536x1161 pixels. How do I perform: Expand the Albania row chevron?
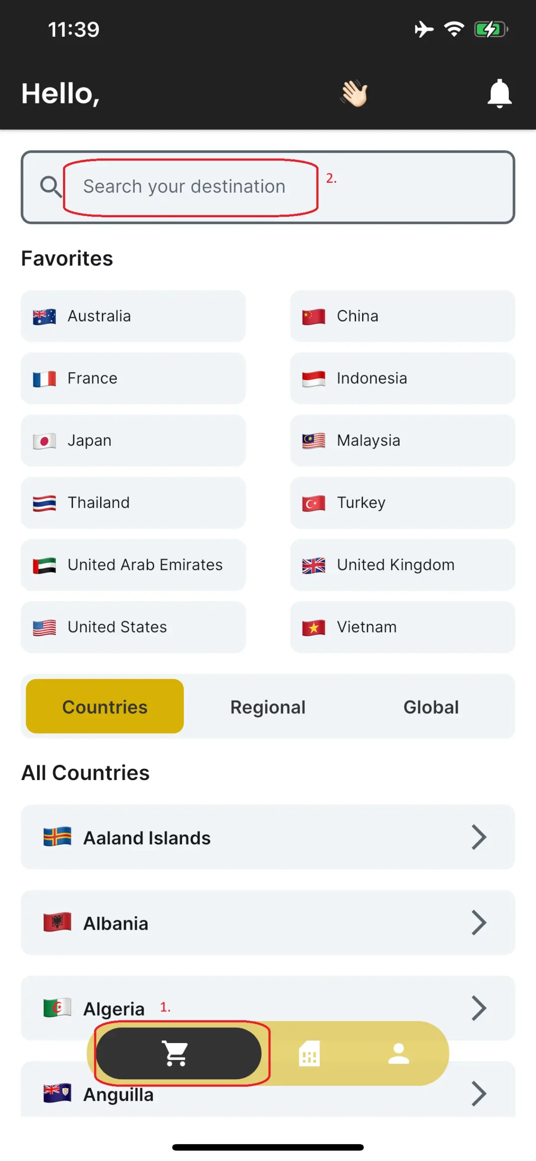[x=478, y=922]
